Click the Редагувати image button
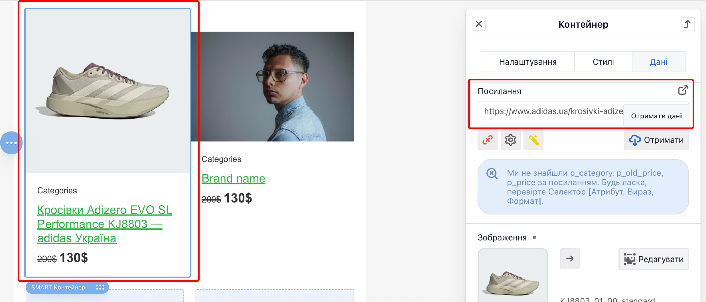The height and width of the screenshot is (302, 706). pyautogui.click(x=654, y=259)
